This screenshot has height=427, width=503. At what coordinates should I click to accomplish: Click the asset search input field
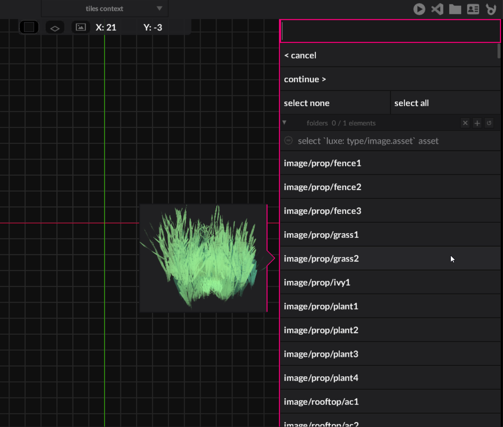coord(390,31)
